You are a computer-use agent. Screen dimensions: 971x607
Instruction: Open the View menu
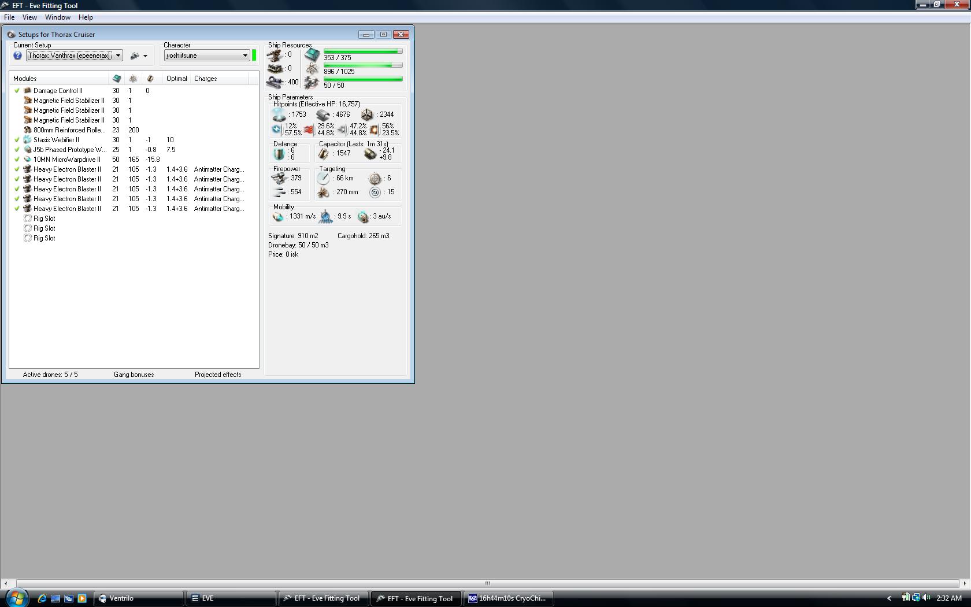(x=29, y=17)
